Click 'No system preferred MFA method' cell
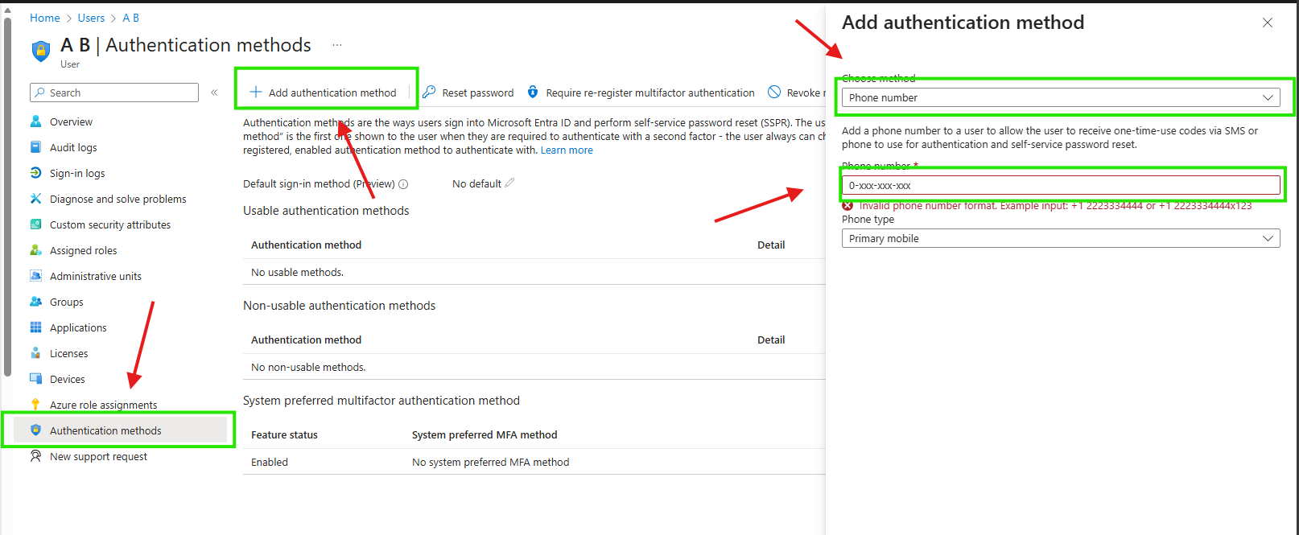Viewport: 1299px width, 535px height. (490, 462)
